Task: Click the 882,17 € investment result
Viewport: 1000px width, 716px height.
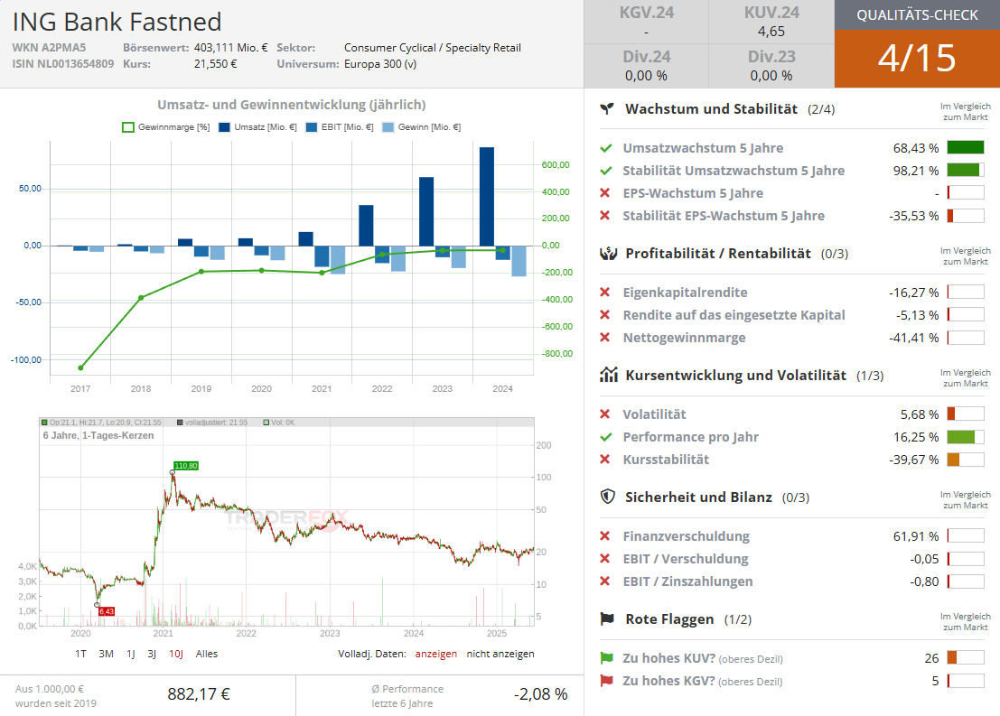Action: pyautogui.click(x=199, y=693)
